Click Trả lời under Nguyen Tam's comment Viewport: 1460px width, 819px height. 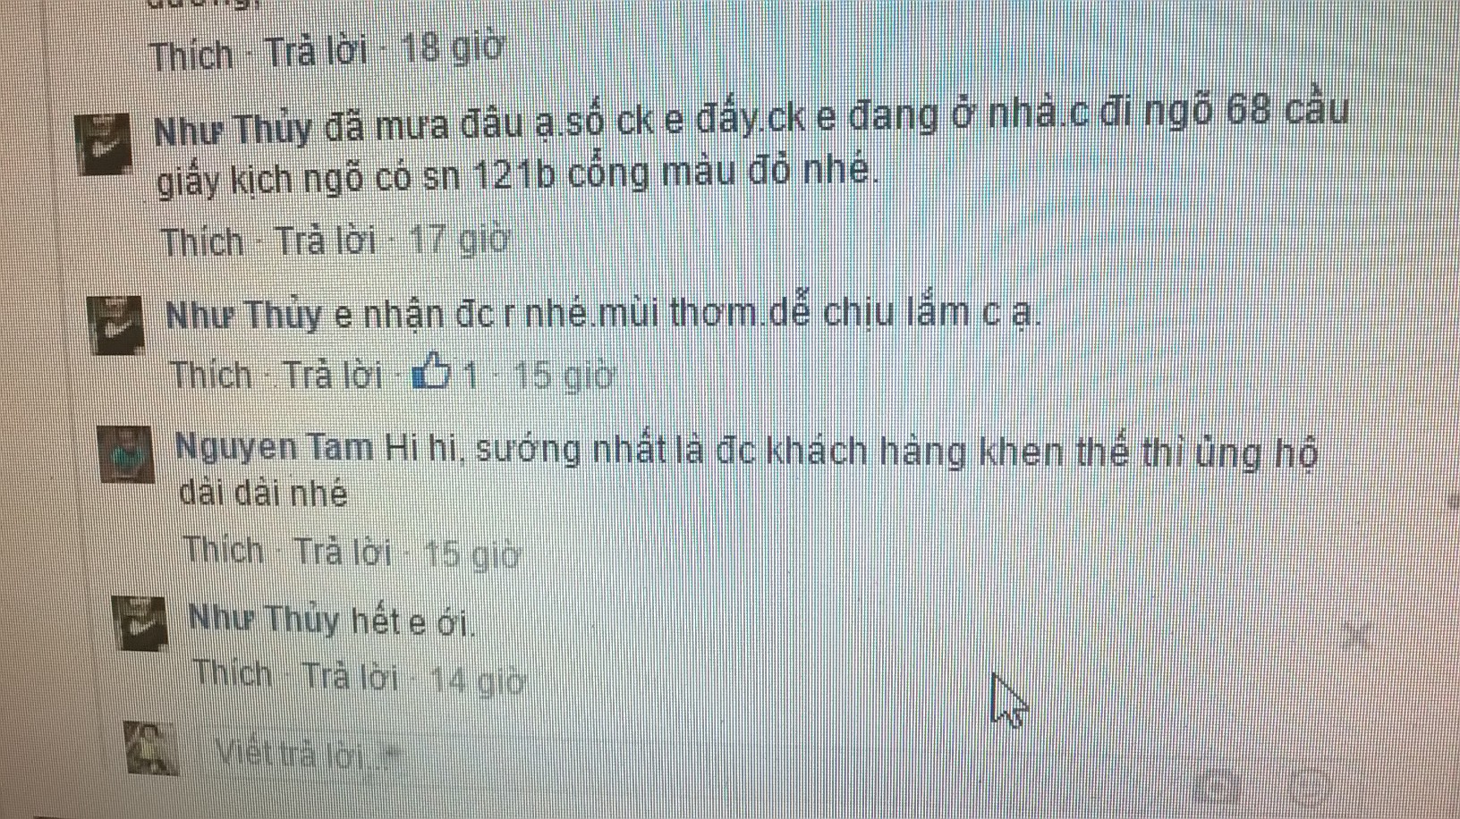click(x=344, y=552)
